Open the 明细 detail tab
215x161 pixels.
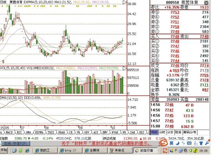(x=154, y=132)
